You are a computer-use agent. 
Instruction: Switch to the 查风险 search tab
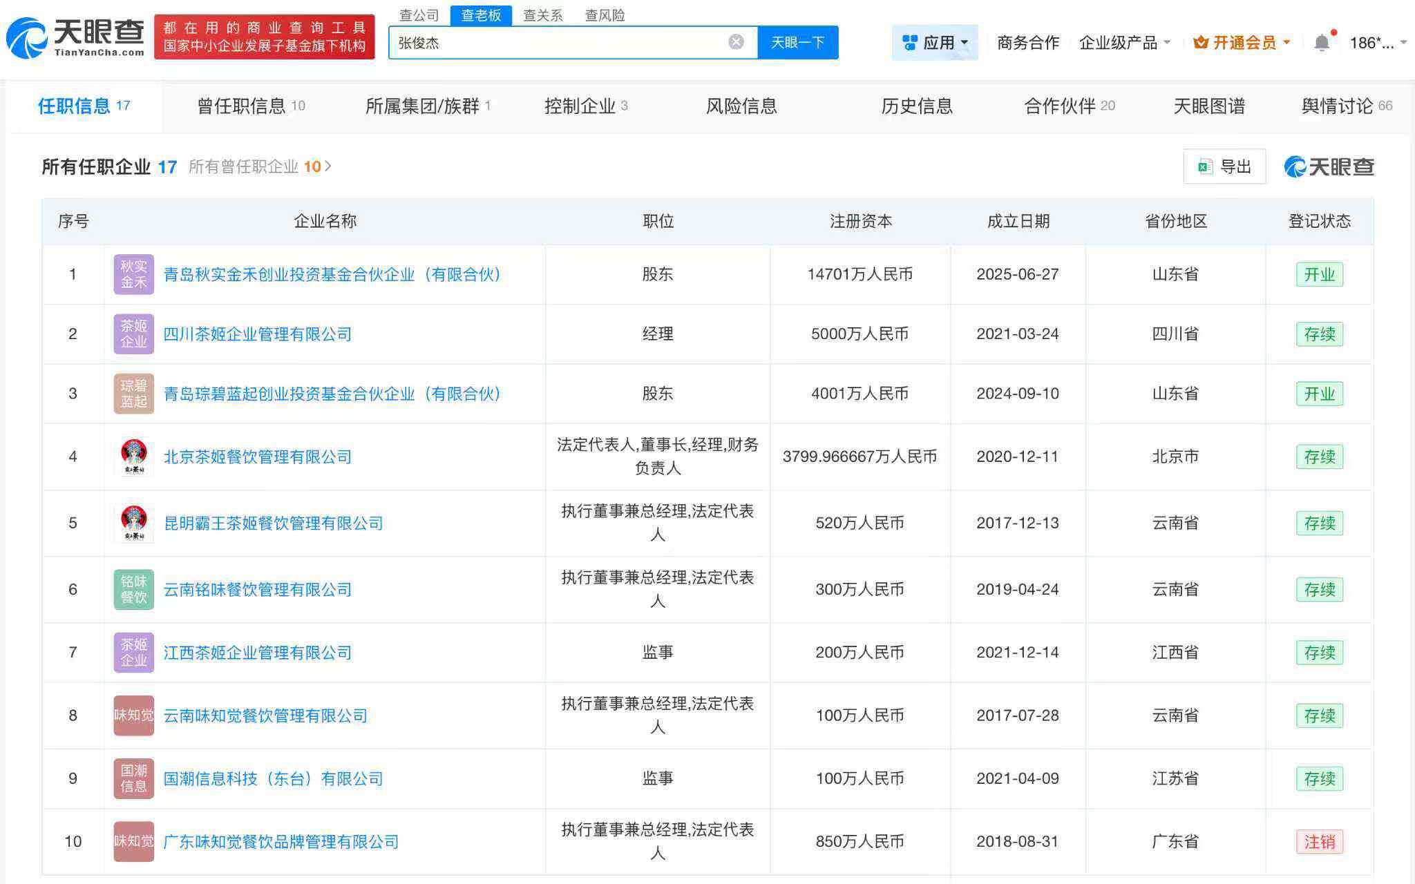click(x=605, y=15)
